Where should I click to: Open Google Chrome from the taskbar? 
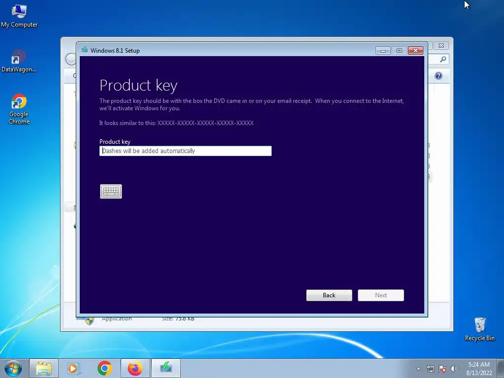[x=105, y=368]
